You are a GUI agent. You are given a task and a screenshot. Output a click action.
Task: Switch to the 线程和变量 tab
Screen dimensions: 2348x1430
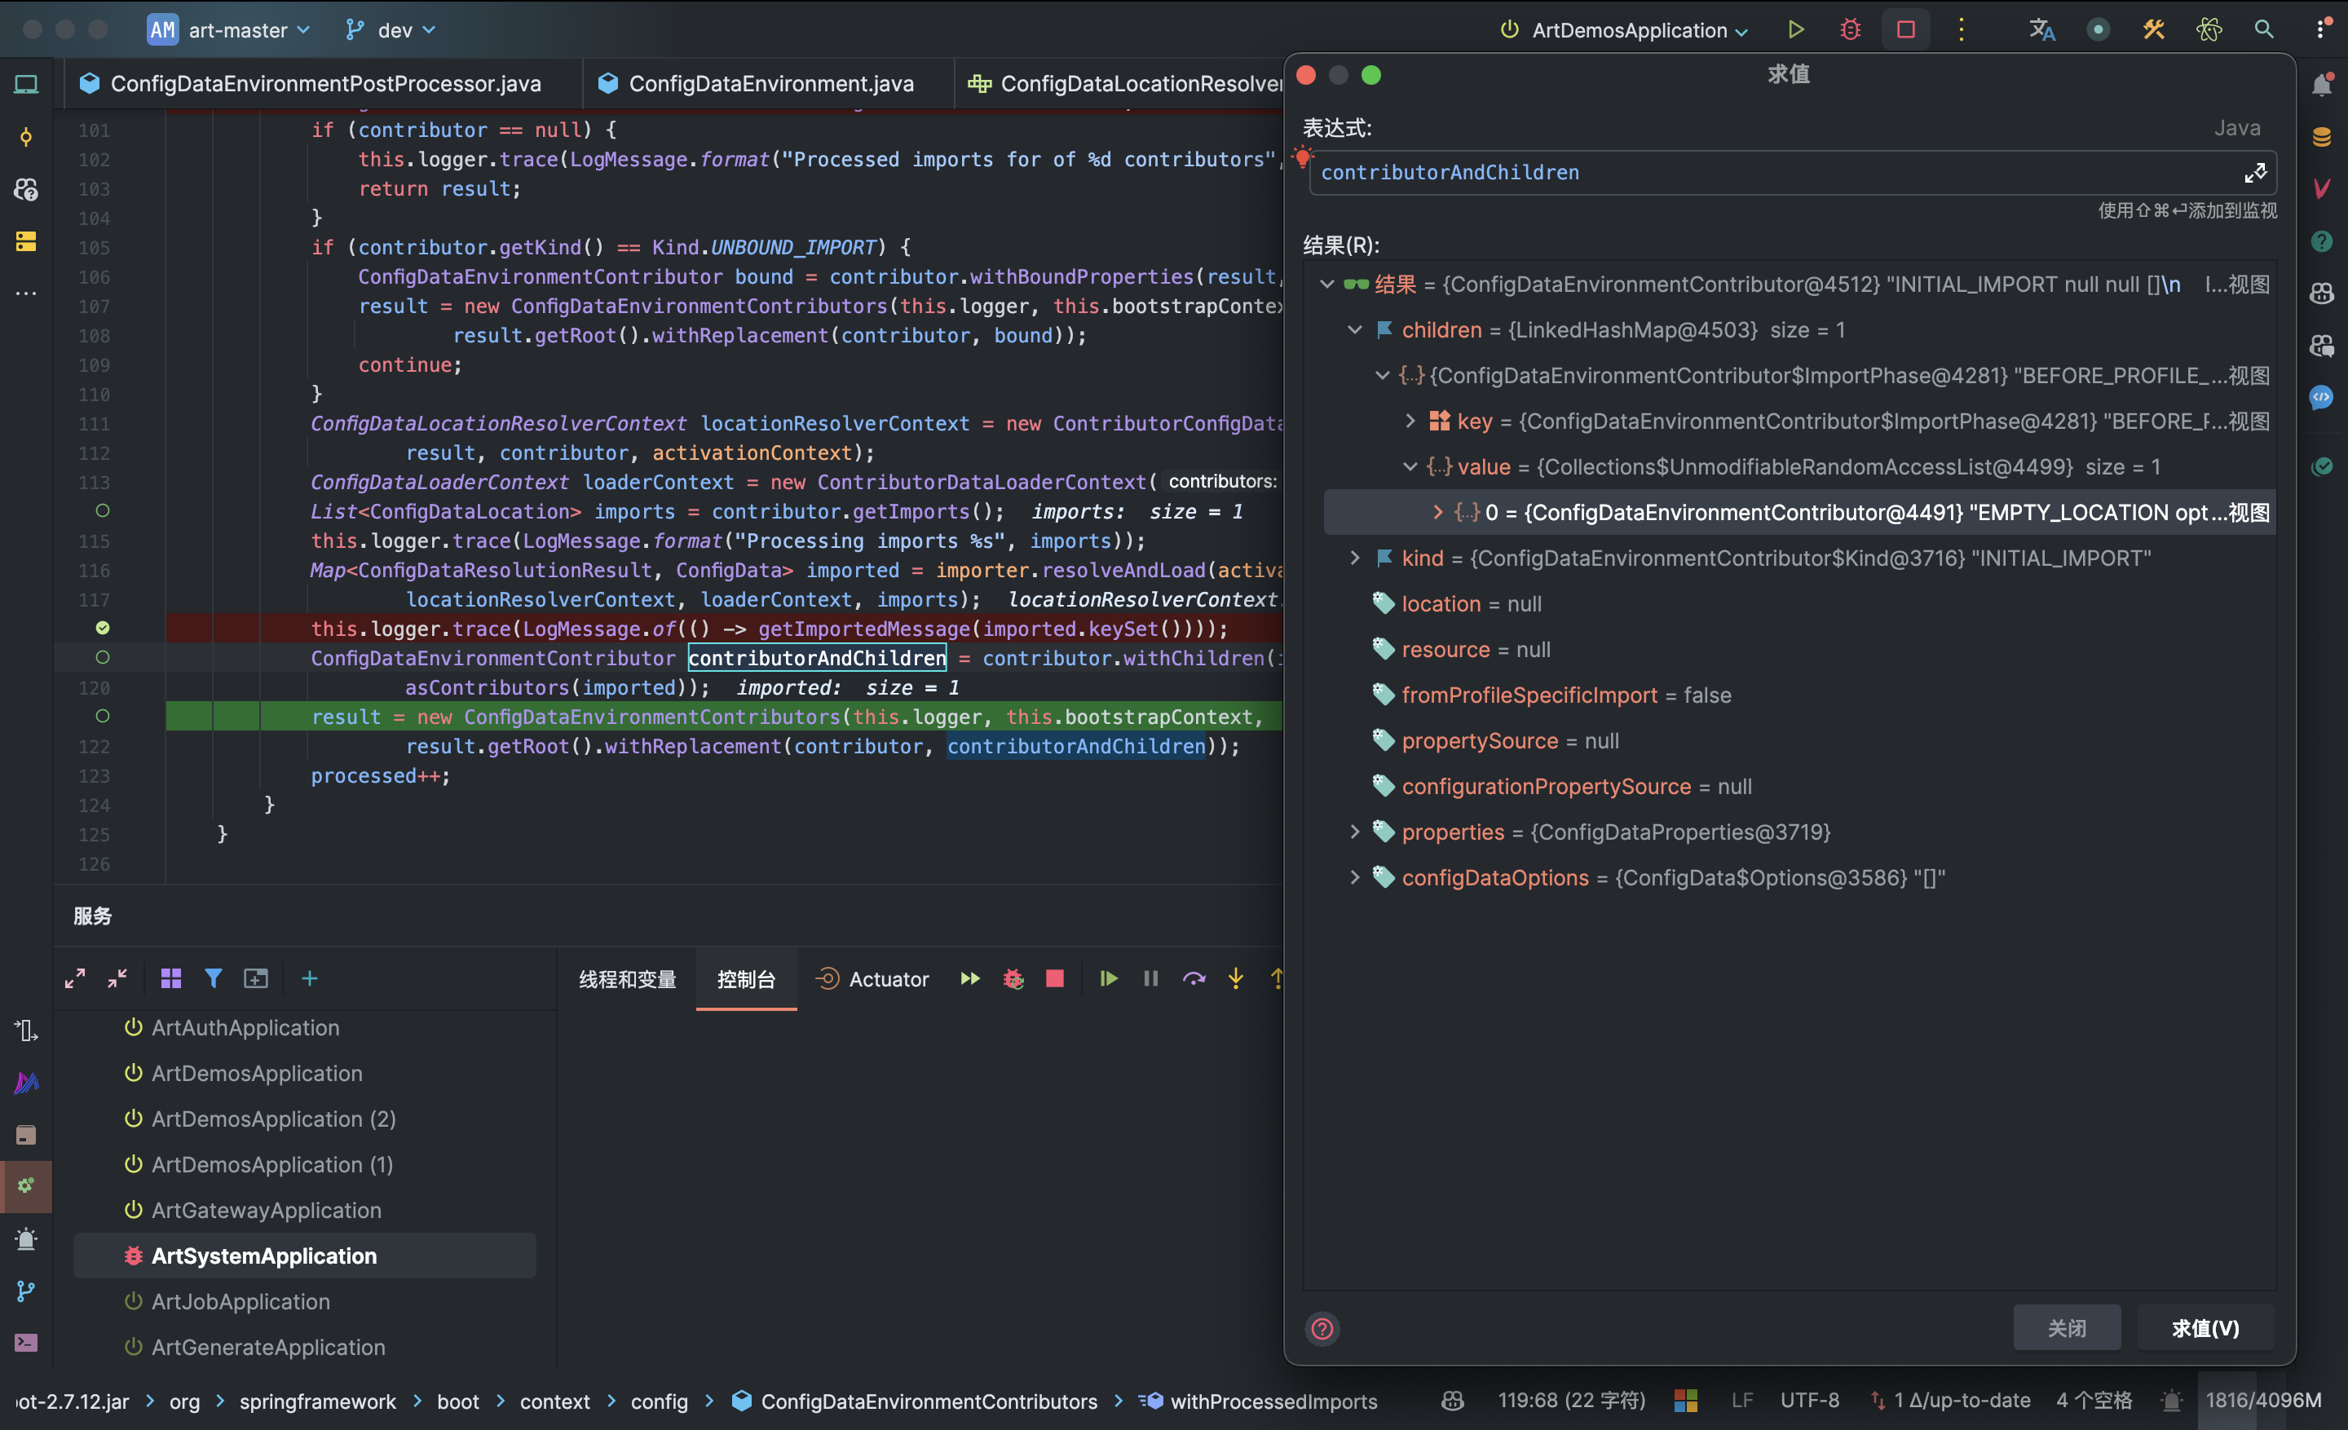pos(627,979)
